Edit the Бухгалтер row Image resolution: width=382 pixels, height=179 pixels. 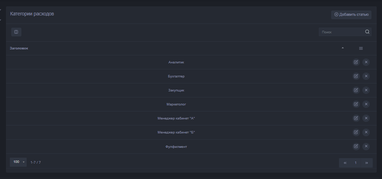[356, 76]
